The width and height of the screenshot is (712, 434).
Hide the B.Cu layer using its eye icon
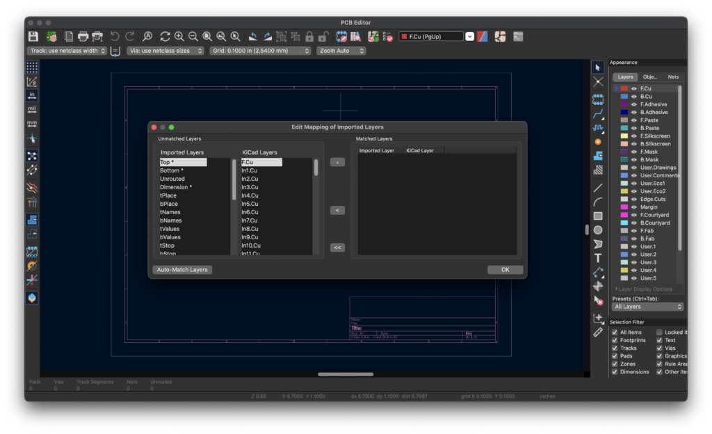tap(634, 96)
